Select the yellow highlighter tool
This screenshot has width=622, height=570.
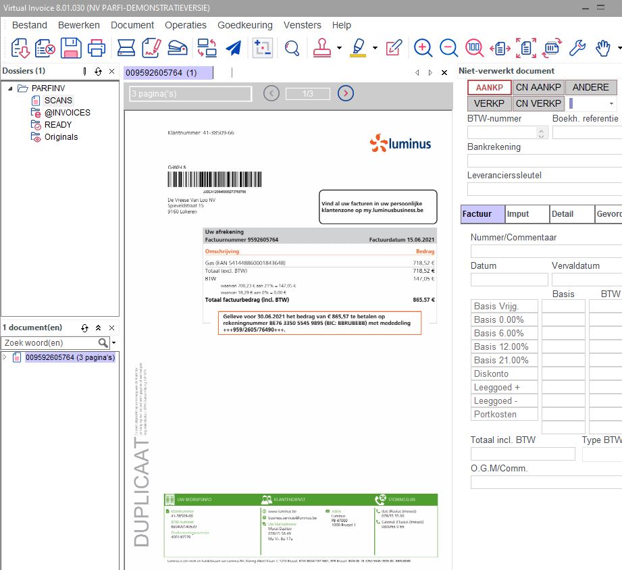[358, 48]
